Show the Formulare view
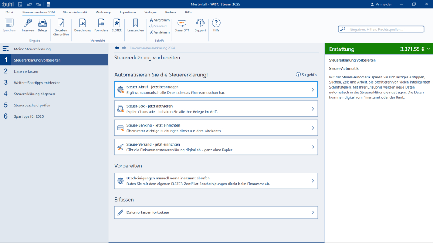Image resolution: width=433 pixels, height=243 pixels. (101, 25)
